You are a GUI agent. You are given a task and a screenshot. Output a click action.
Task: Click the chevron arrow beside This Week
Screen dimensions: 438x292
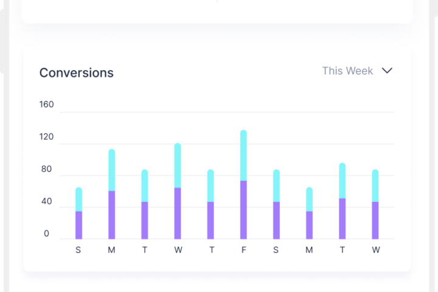(387, 71)
